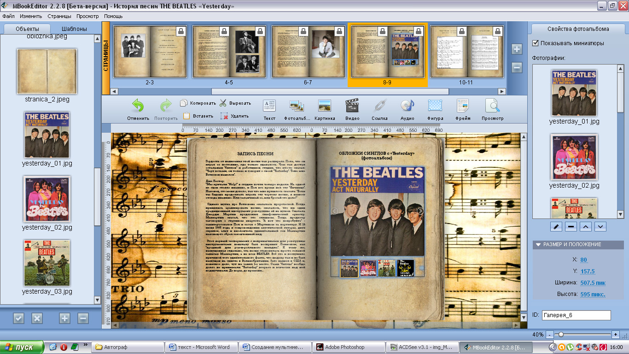Copy the selection with Копировать

pos(198,103)
